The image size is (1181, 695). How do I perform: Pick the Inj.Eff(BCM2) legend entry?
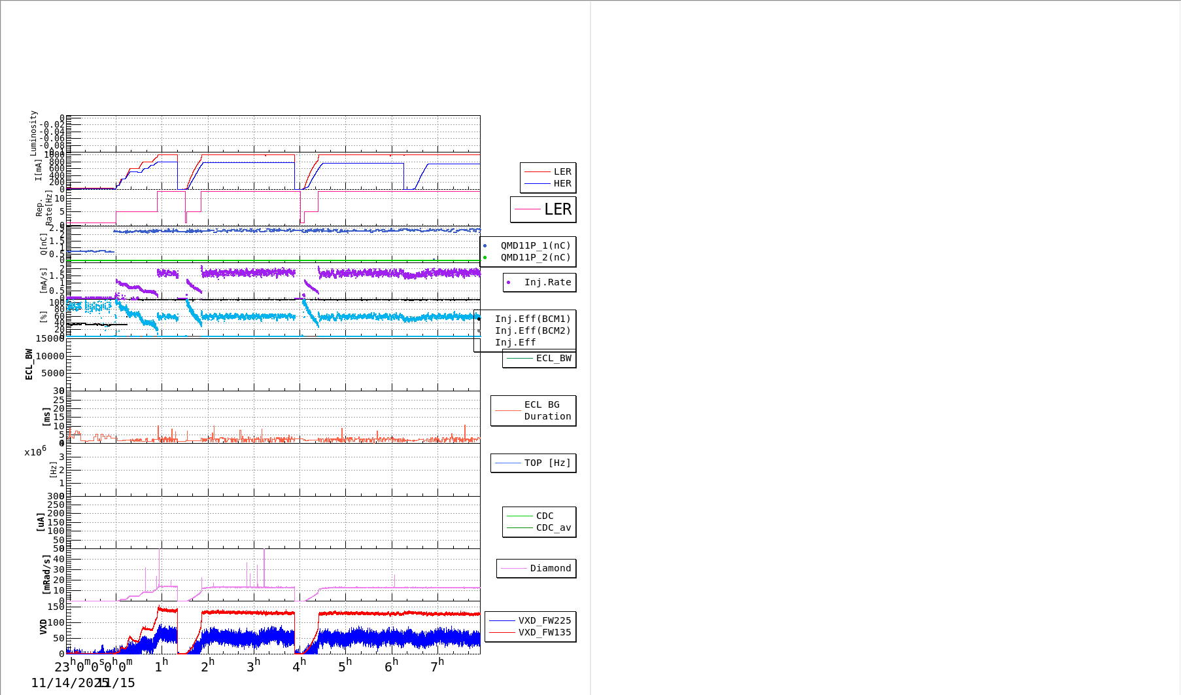(x=532, y=331)
